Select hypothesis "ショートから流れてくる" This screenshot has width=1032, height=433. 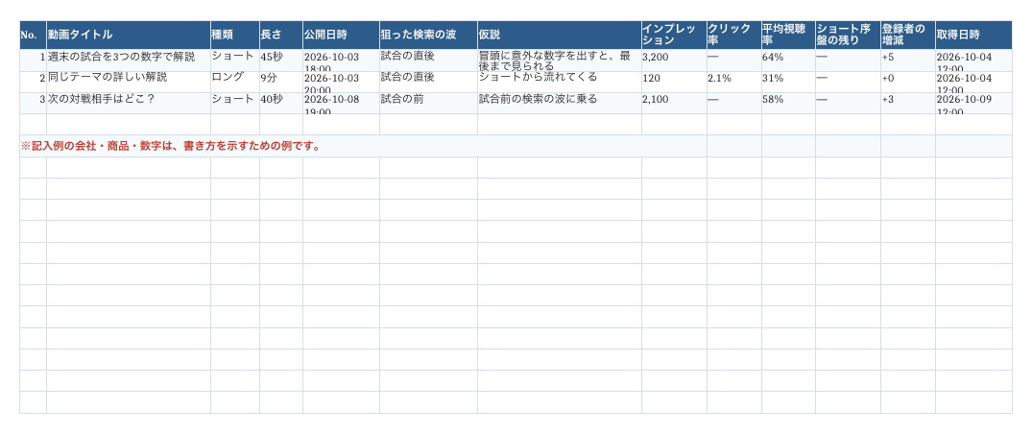(560, 82)
